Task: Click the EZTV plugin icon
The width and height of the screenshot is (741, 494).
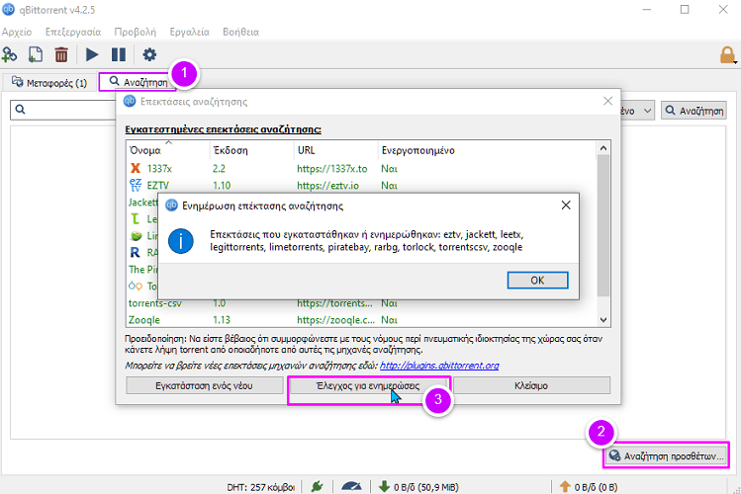Action: point(136,185)
